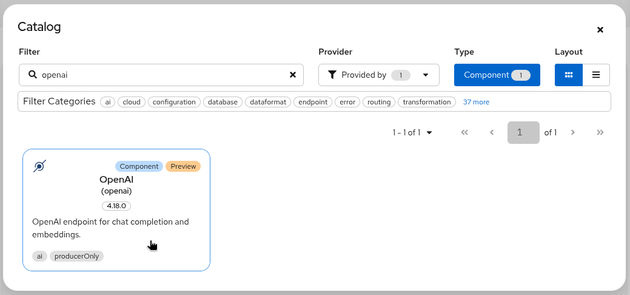
Task: Click the funnel icon in Provider
Action: 332,75
